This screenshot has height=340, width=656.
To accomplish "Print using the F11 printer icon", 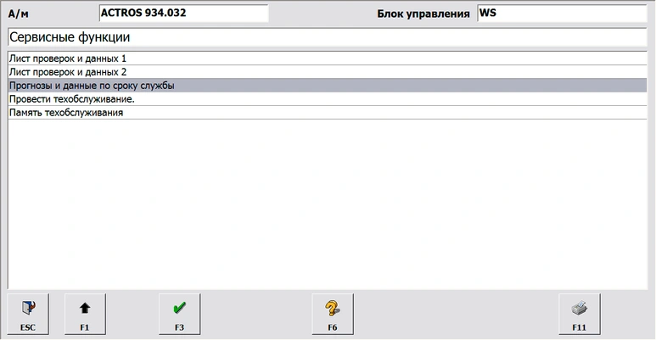I will click(579, 309).
